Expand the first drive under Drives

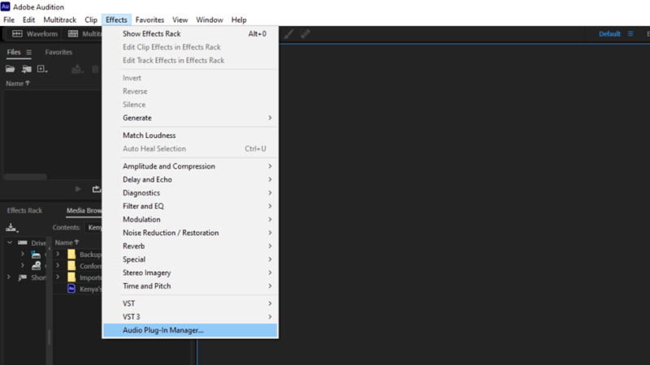pos(23,254)
